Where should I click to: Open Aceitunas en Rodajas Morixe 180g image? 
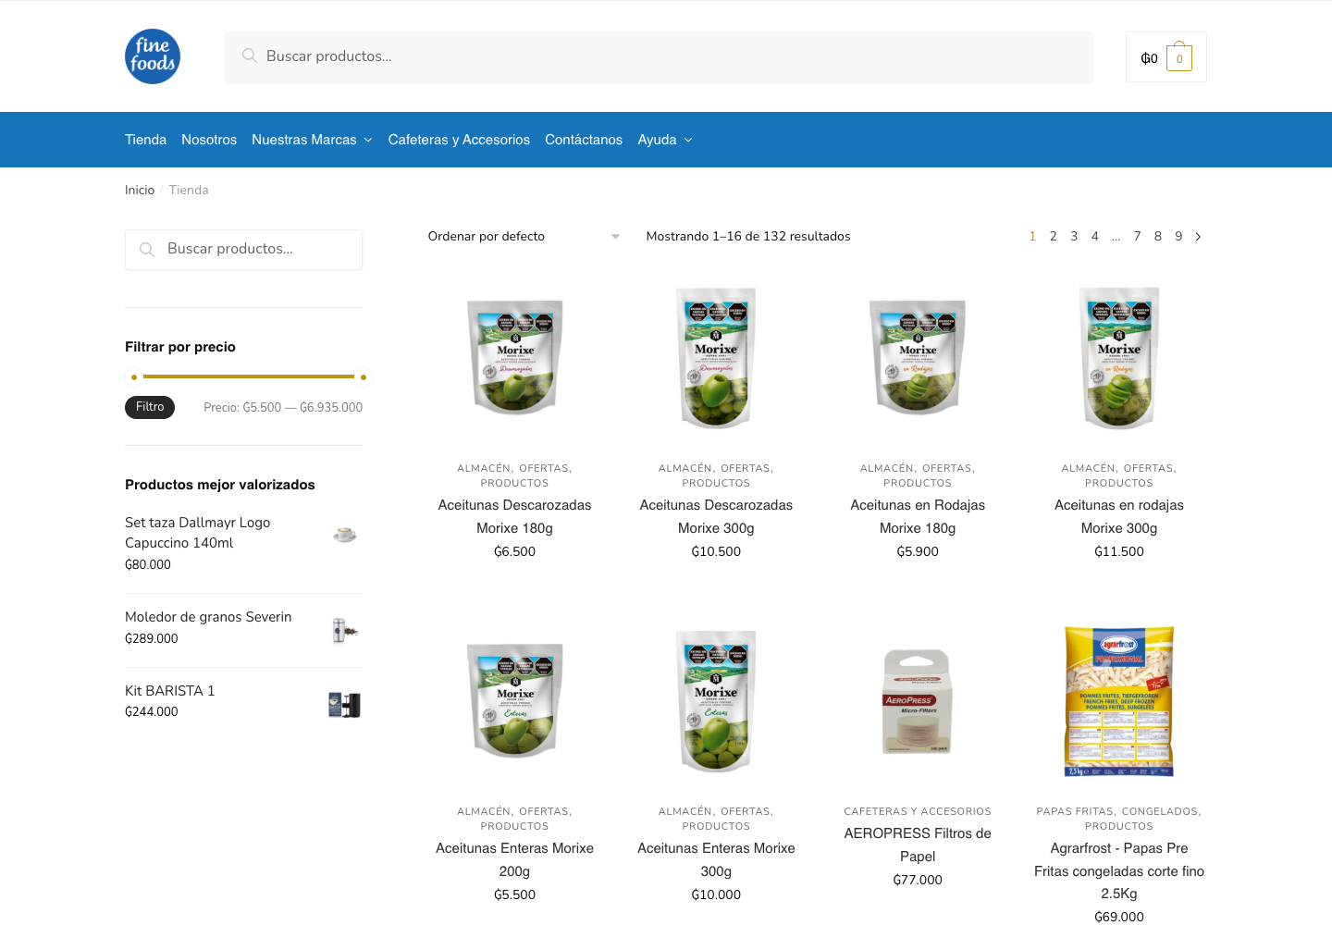(918, 358)
